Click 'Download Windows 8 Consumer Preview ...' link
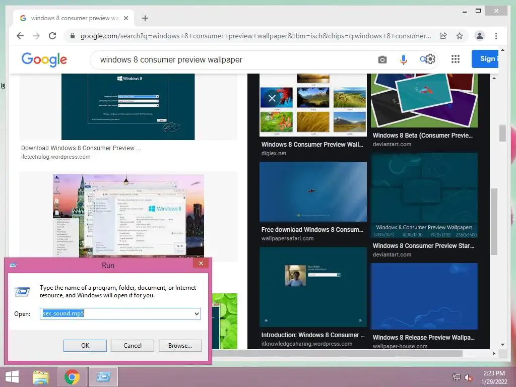Screen dimensions: 516x387 tap(81, 148)
